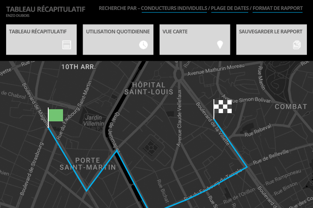313x208 pixels.
Task: Click the Jardin Villemin map label
Action: tap(93, 120)
